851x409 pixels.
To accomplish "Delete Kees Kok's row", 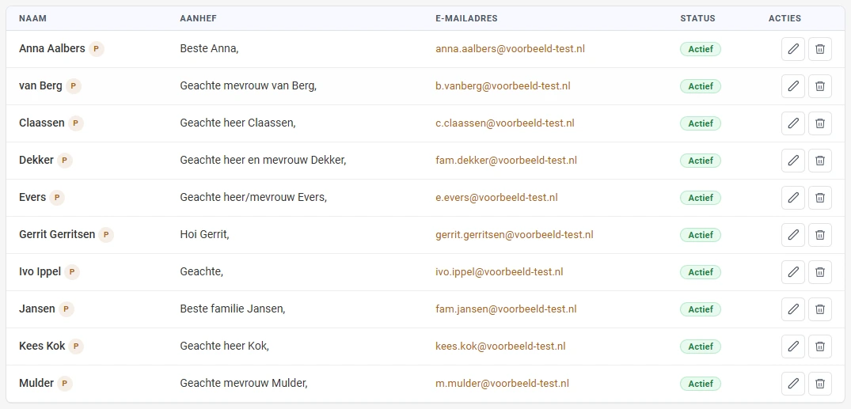I will (x=820, y=346).
